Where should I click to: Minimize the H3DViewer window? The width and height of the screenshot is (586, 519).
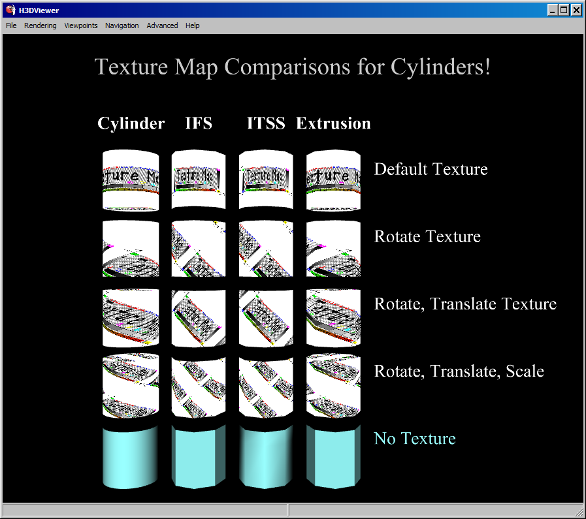point(553,10)
